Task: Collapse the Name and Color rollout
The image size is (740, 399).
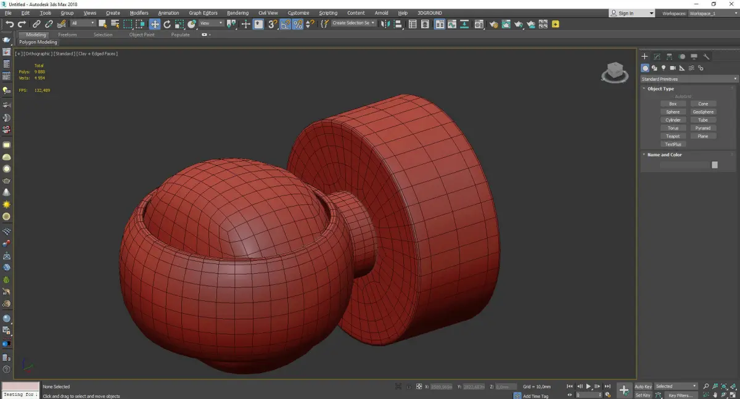Action: pyautogui.click(x=664, y=155)
